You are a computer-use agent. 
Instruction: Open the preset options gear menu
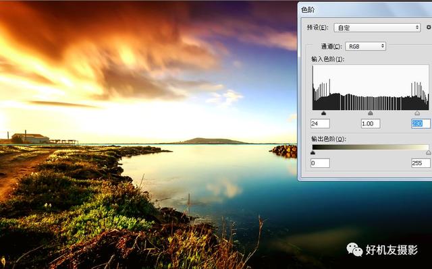[429, 28]
